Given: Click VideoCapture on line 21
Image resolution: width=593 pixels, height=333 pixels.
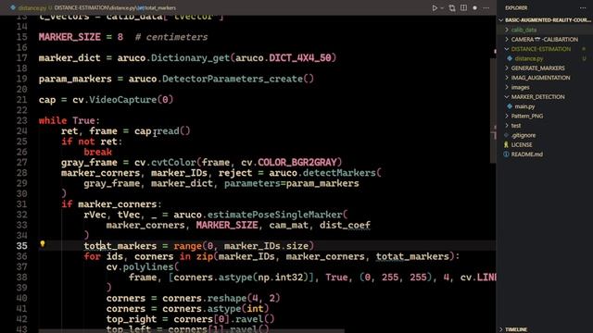Looking at the screenshot, I should point(123,100).
